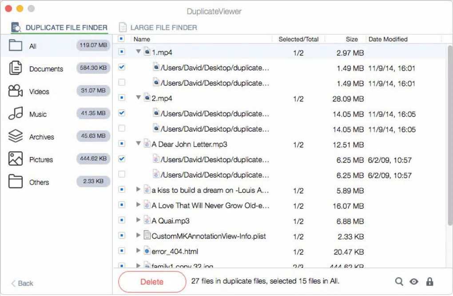453x296 pixels.
Task: Click the 1.mp4 file type icon
Action: pyautogui.click(x=147, y=52)
